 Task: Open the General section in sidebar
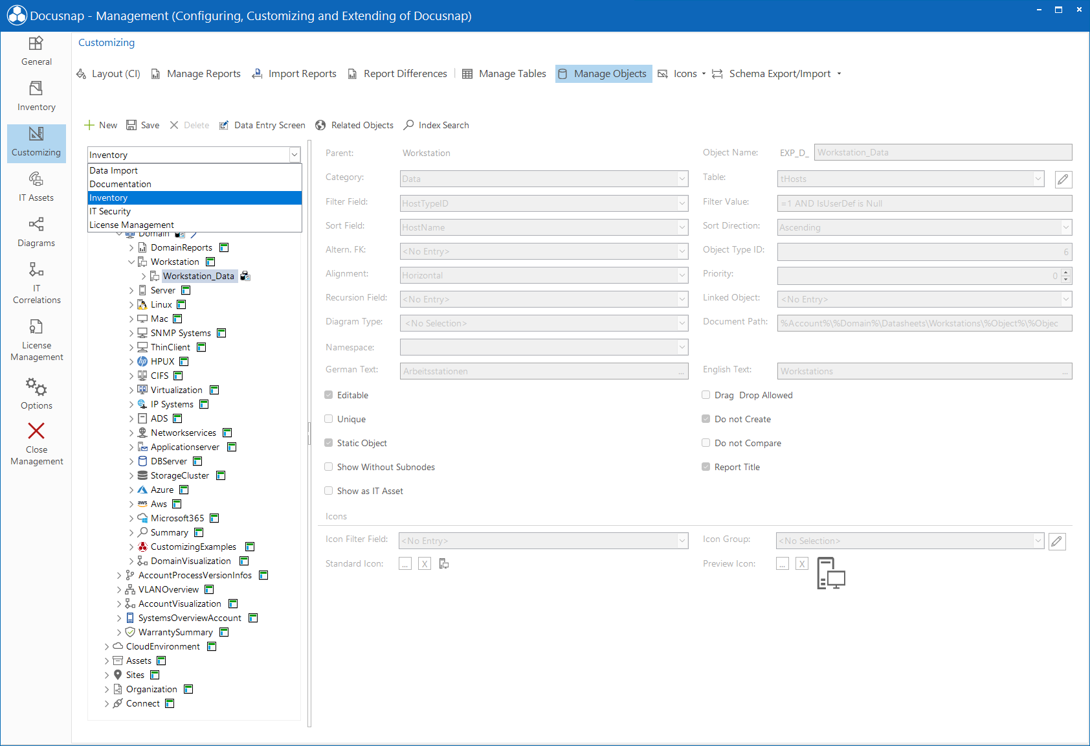pos(36,51)
